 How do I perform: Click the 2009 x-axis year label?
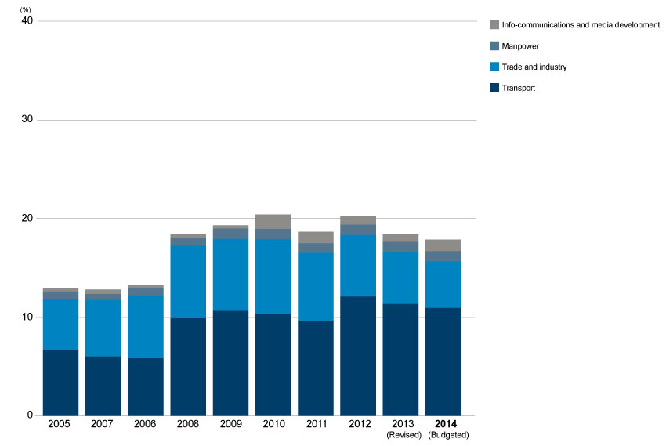230,424
